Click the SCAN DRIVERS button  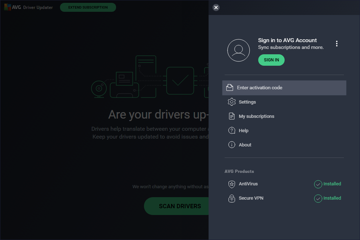176,206
